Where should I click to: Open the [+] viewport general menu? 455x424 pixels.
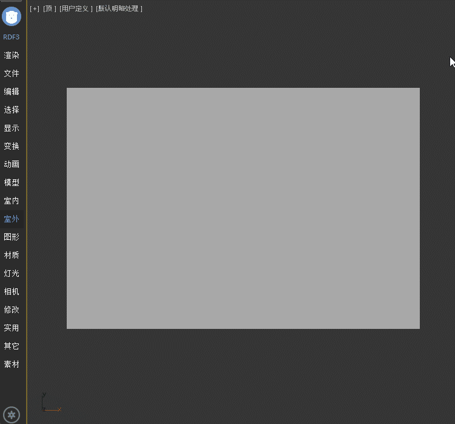click(35, 8)
